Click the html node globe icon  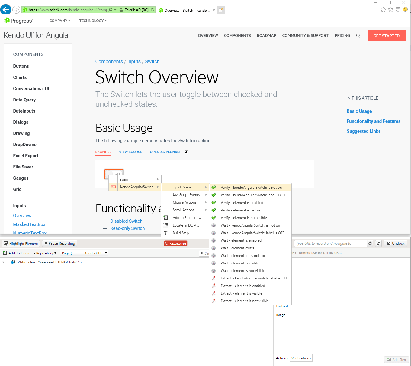[13, 262]
